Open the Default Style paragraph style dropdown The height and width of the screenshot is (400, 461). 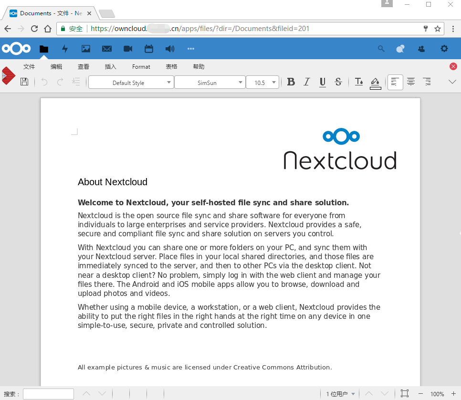point(131,82)
